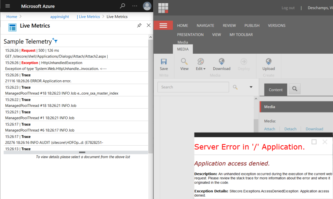Click the Media section header
Screen dimensions: 333x199
pos(296,107)
